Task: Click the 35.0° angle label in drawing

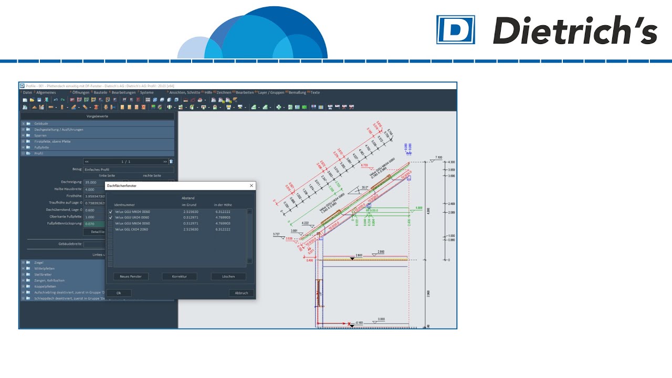Action: tap(365, 186)
